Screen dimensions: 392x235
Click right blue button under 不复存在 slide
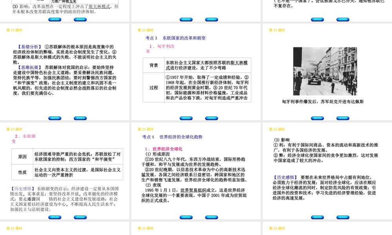coord(343,20)
